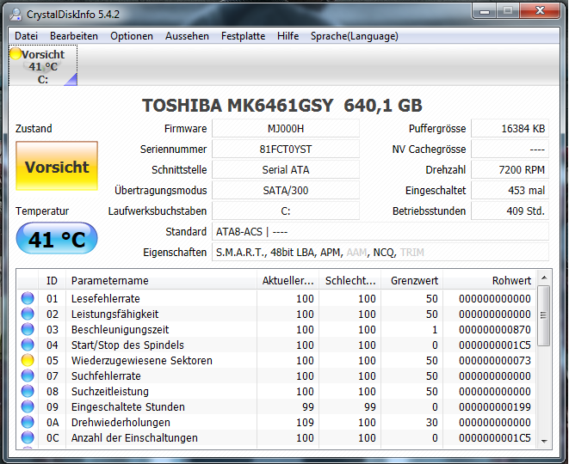Click the status orb for Suchfehlerrate
The height and width of the screenshot is (464, 569).
[x=28, y=376]
